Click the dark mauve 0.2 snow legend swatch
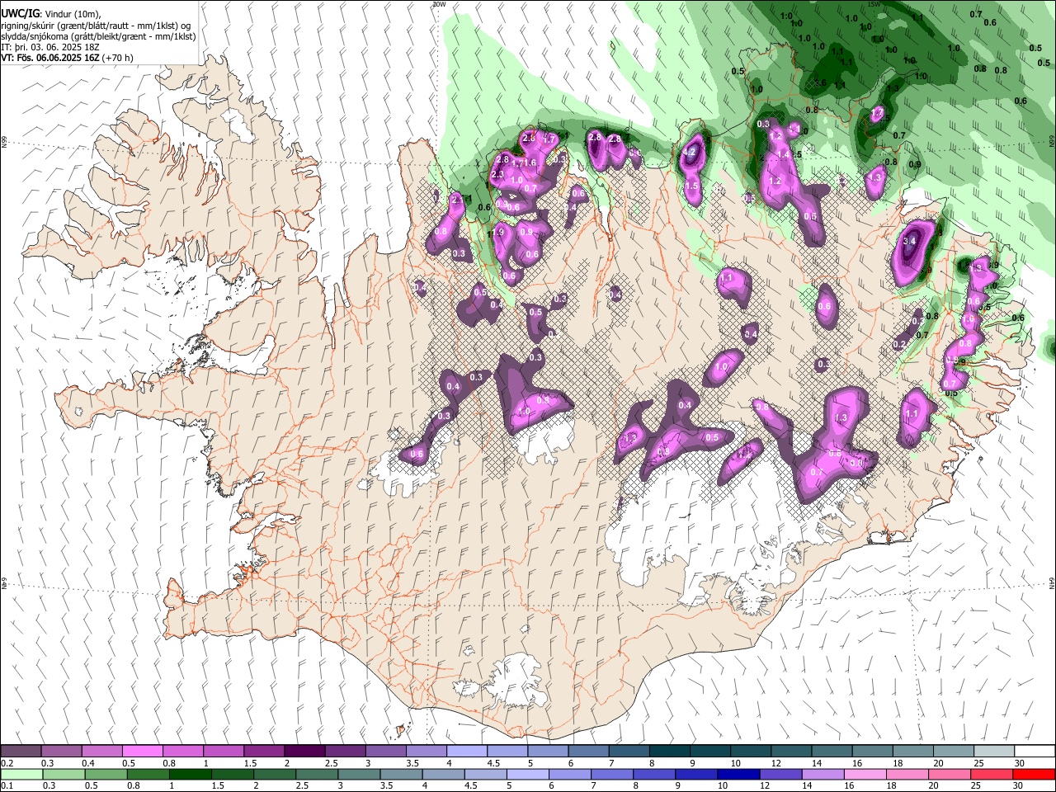 coord(21,752)
